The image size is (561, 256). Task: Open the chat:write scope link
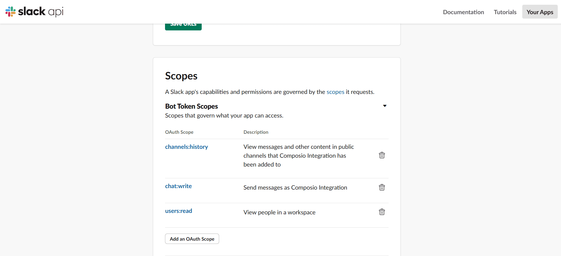[x=178, y=186]
